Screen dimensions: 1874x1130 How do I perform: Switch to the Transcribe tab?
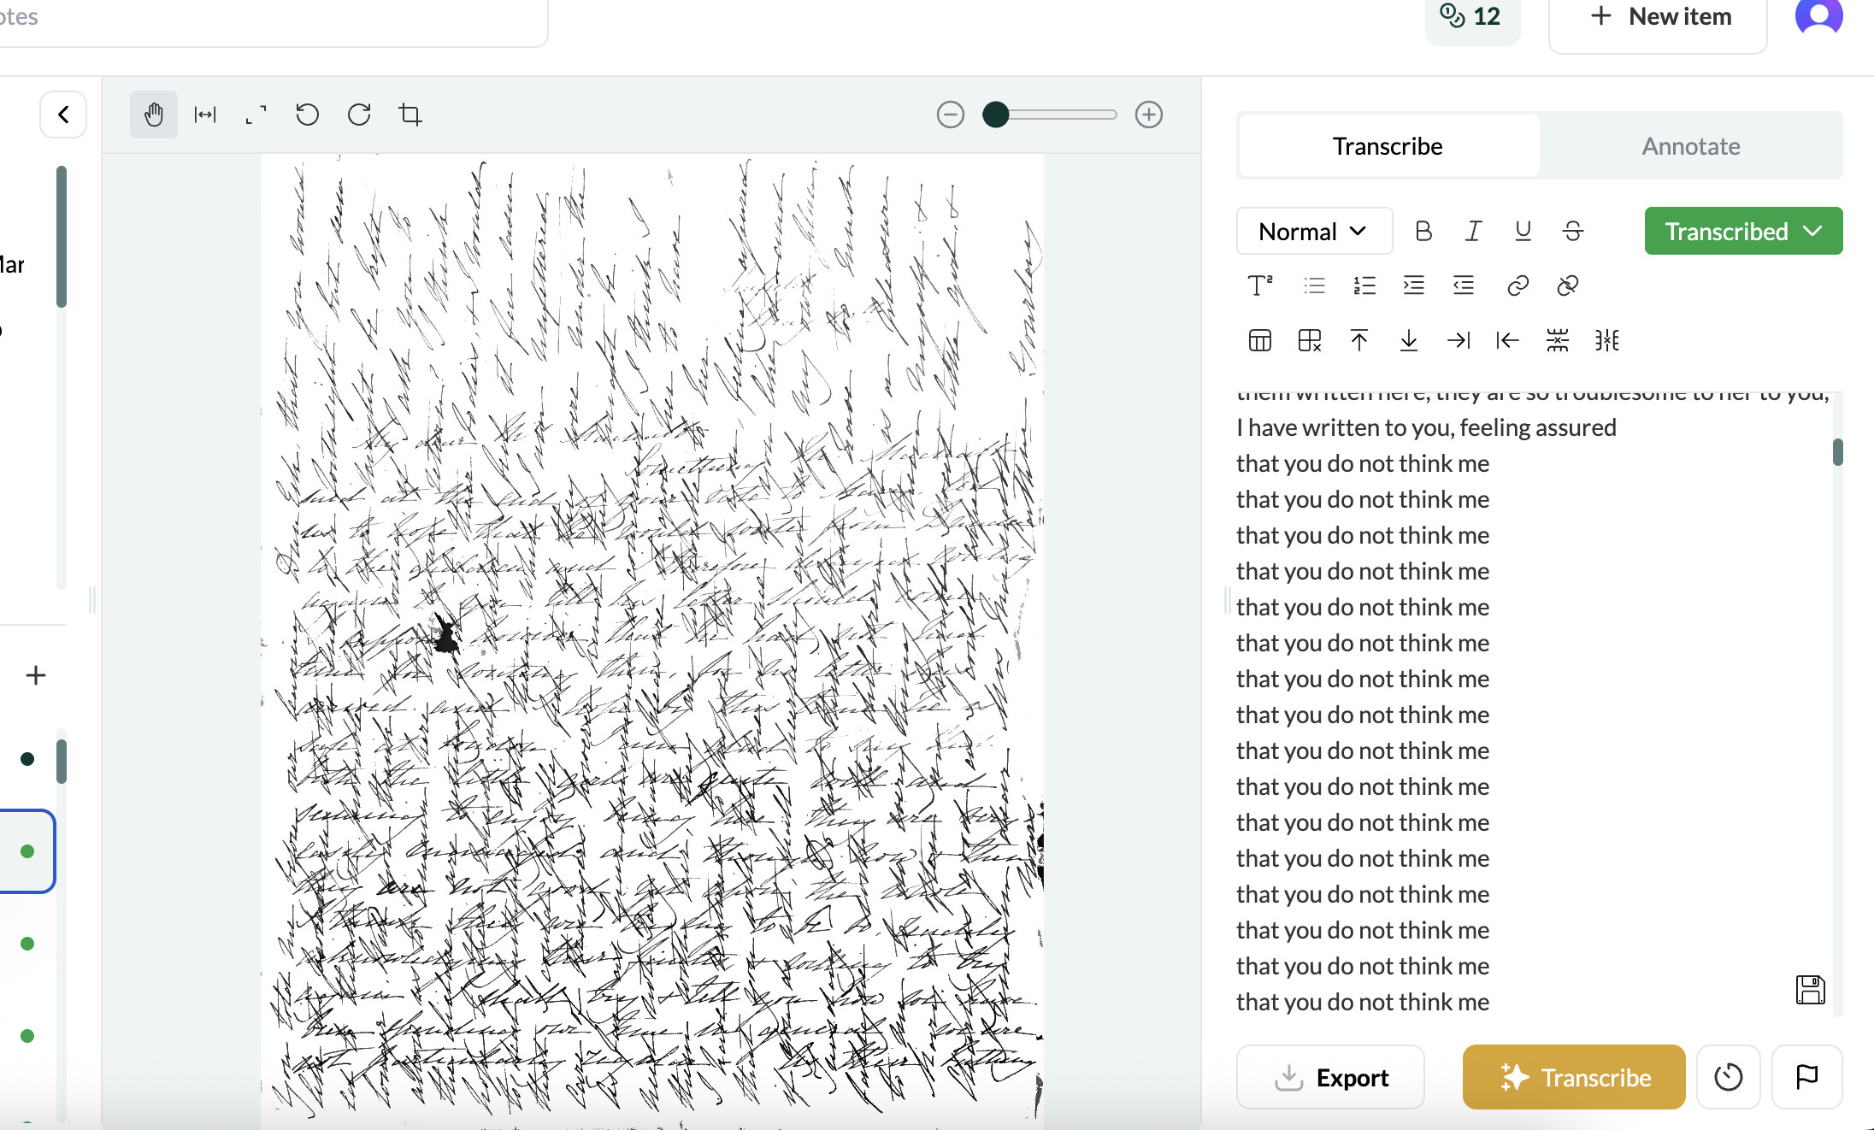[1388, 146]
